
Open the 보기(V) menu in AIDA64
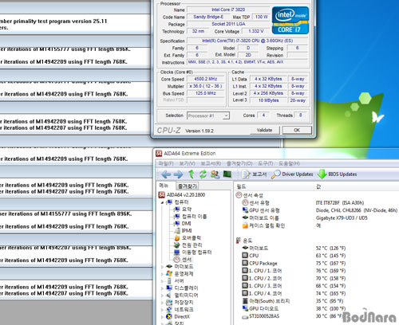pos(187,163)
